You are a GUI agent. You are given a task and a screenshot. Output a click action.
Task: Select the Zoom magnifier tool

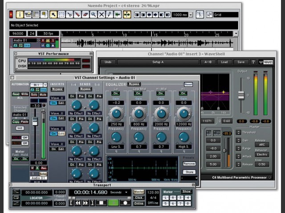coord(94,15)
